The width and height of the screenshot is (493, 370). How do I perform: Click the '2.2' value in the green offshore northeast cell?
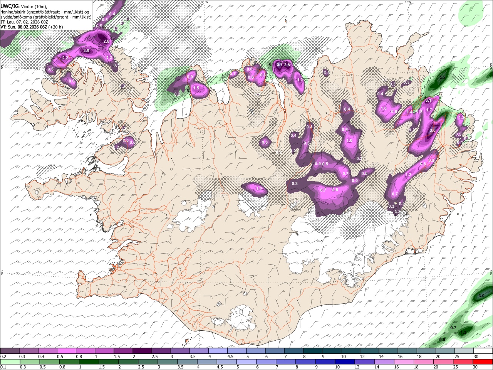(443, 77)
